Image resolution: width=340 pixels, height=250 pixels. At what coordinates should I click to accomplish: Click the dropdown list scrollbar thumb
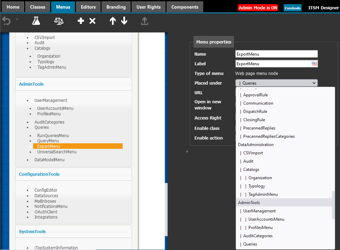pos(333,205)
